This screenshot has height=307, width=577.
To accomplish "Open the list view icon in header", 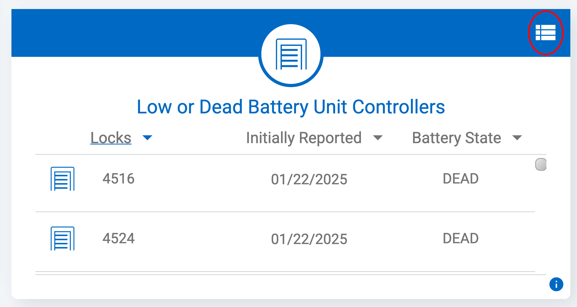I will 545,33.
